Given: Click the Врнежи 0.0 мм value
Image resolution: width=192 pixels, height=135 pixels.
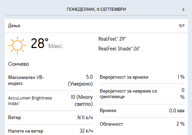Looking at the screenshot, I should click(x=177, y=111).
